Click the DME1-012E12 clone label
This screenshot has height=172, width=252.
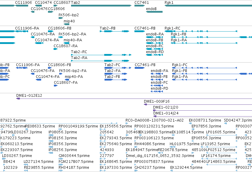pos(29,96)
